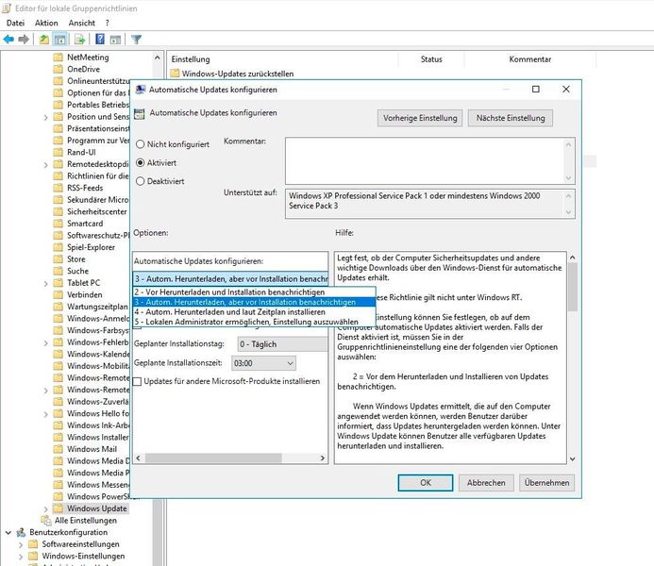Open the help toolbar icon

[x=100, y=40]
